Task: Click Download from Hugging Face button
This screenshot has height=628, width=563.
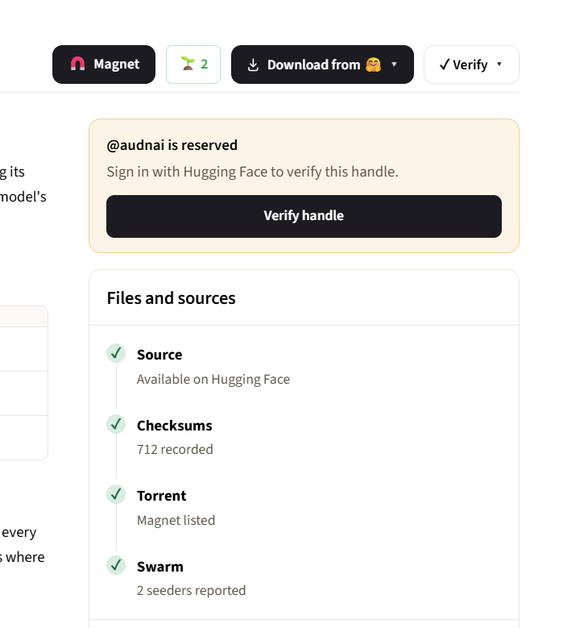Action: (322, 64)
